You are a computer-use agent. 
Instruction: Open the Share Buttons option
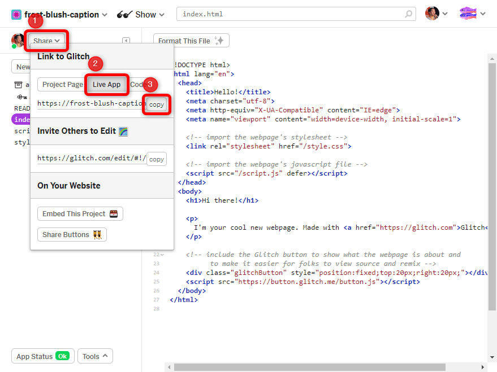(x=72, y=235)
